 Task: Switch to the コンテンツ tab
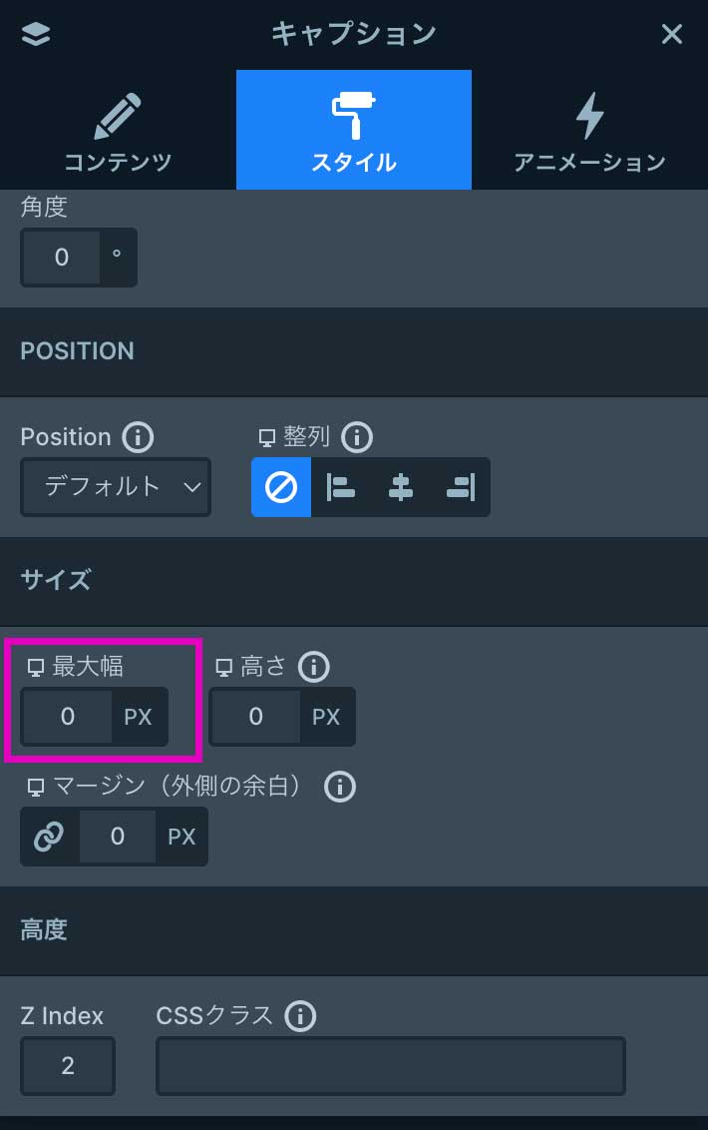(118, 130)
